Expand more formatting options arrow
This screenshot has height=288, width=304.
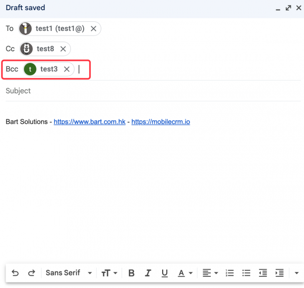pos(296,273)
